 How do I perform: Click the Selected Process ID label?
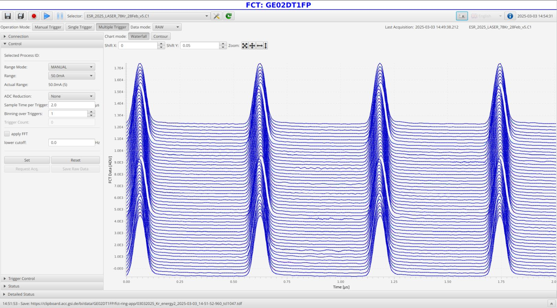tap(22, 55)
